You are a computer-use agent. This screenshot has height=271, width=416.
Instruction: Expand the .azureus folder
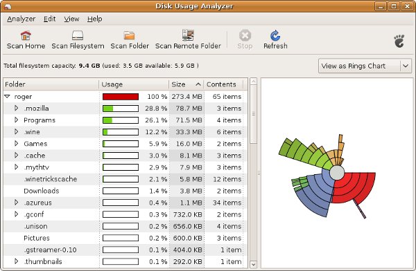pos(17,203)
